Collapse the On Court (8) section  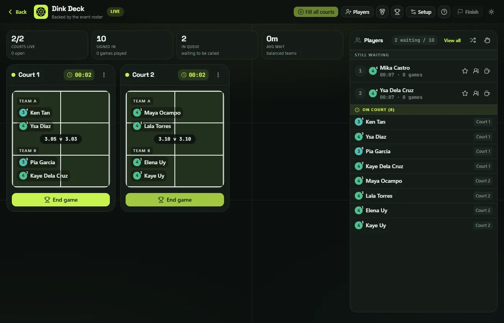pos(424,110)
